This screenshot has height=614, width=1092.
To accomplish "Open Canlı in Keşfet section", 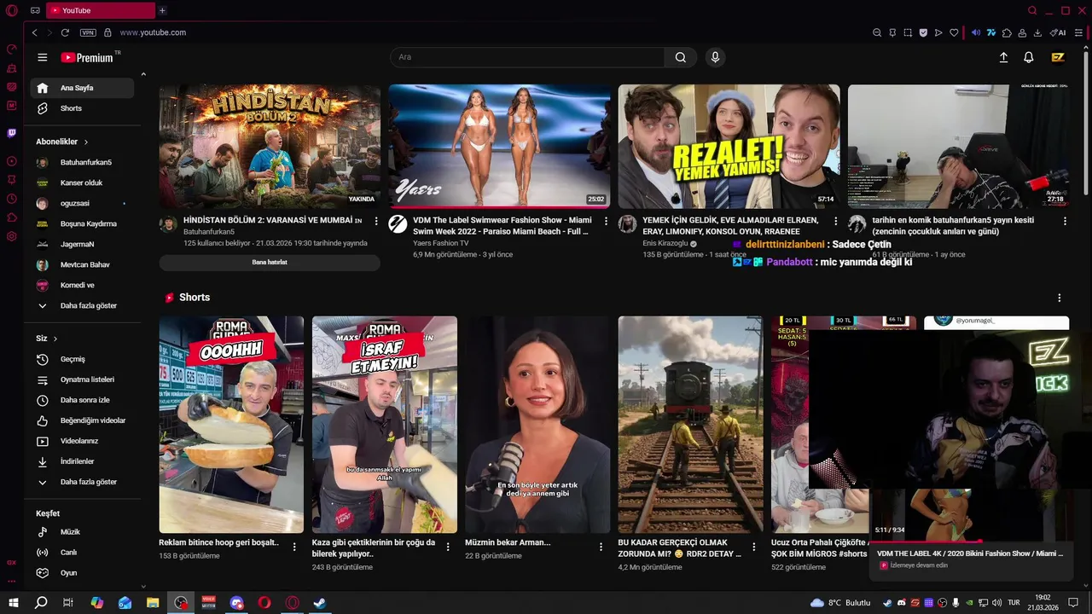I will (82, 553).
